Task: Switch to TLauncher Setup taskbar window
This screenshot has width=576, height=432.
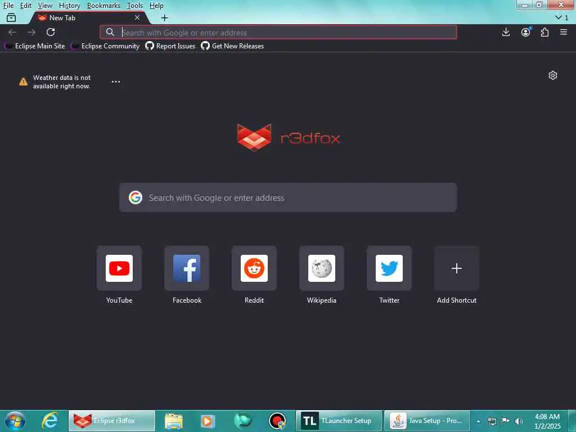Action: 339,421
